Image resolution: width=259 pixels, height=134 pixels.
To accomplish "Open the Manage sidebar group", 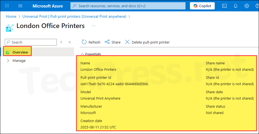I will pyautogui.click(x=19, y=60).
